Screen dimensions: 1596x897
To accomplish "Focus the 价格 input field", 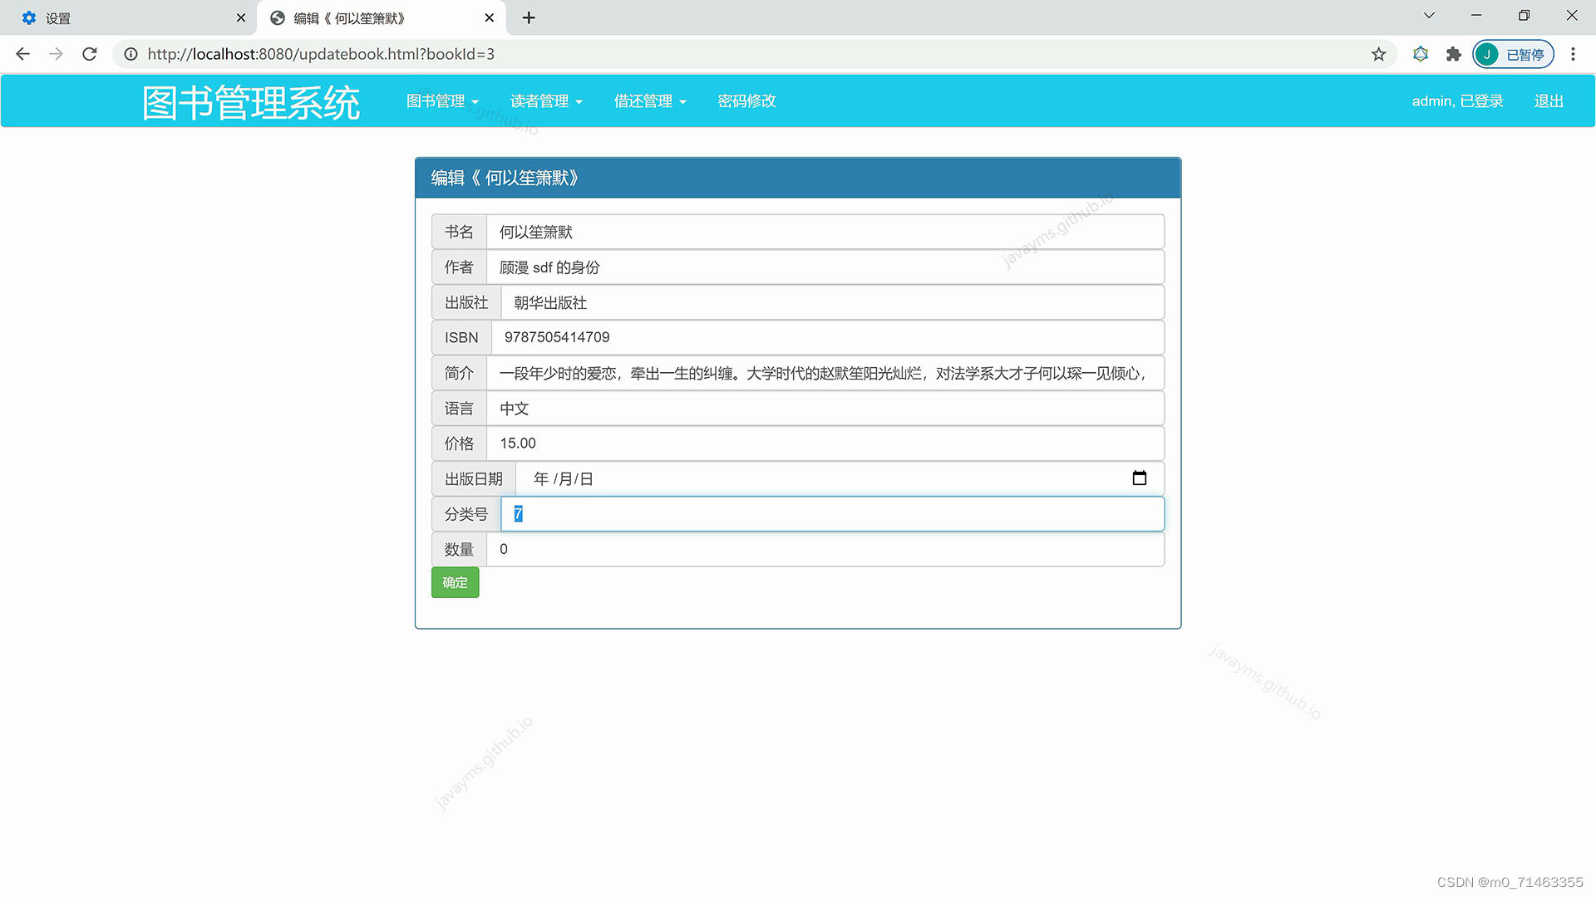I will (x=825, y=444).
